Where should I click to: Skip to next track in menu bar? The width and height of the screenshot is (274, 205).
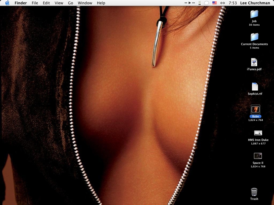coord(194,3)
